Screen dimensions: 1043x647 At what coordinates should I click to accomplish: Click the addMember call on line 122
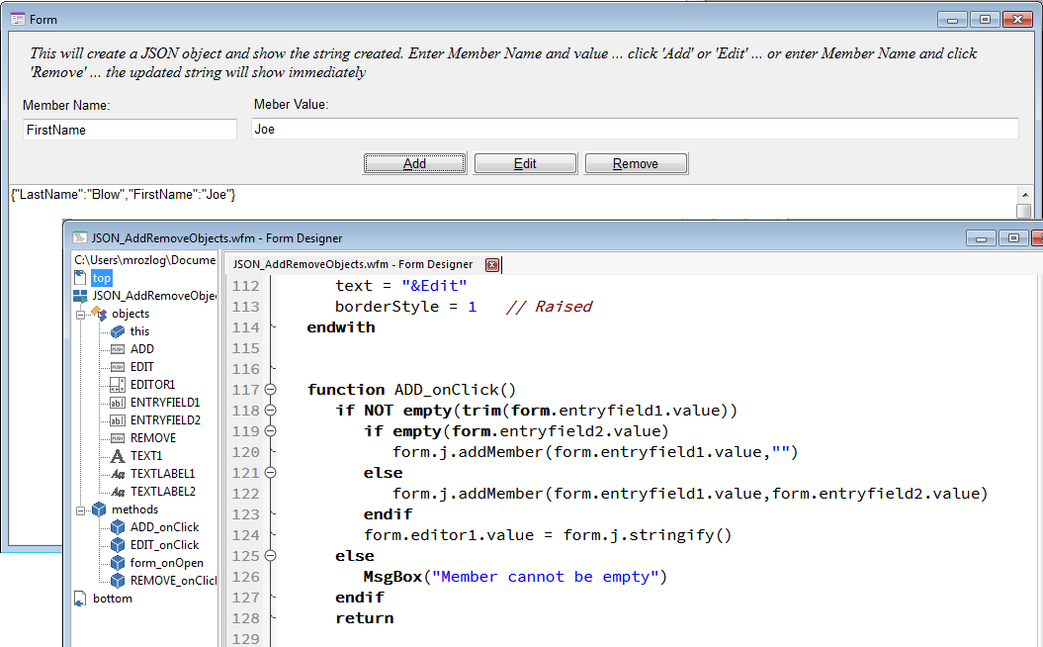pos(690,494)
